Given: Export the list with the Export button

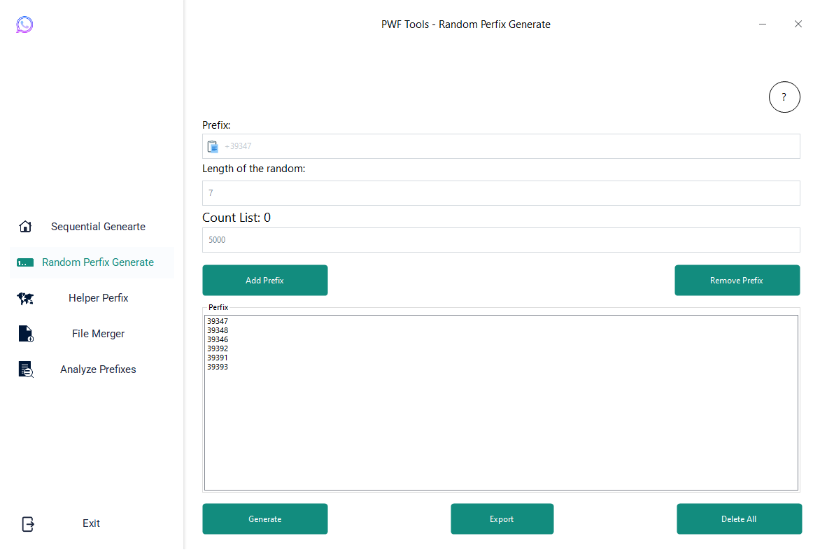Looking at the screenshot, I should pyautogui.click(x=502, y=519).
